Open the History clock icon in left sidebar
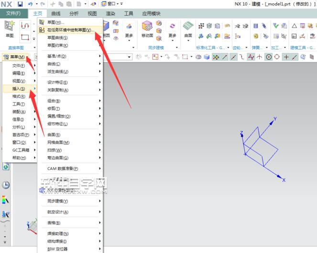The image size is (317, 253). (x=6, y=185)
